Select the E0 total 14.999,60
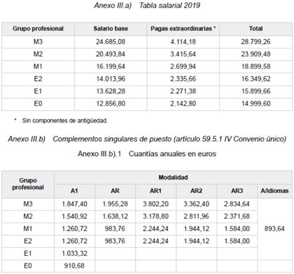Image resolution: width=294 pixels, height=274 pixels. pyautogui.click(x=256, y=104)
